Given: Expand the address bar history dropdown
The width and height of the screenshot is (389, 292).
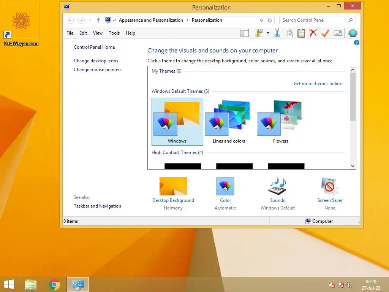Looking at the screenshot, I should [x=261, y=21].
